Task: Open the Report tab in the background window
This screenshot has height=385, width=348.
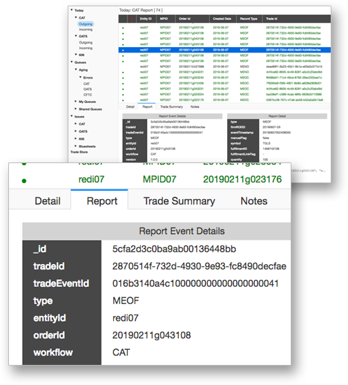Action: (x=147, y=107)
